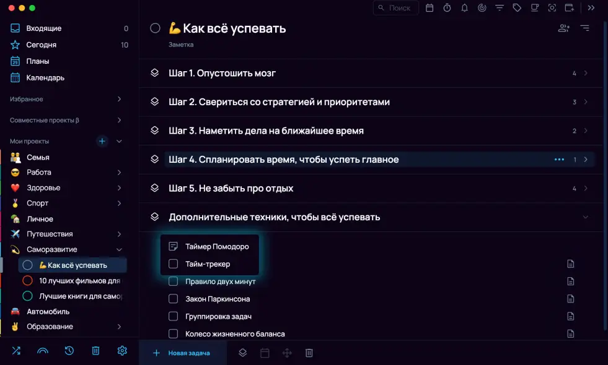Check the Правило двух минут checkbox

[174, 281]
